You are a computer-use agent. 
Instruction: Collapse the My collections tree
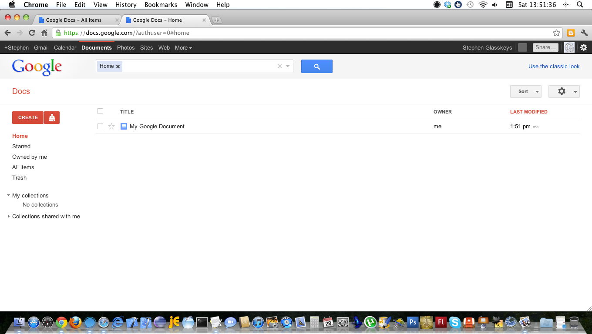point(9,196)
